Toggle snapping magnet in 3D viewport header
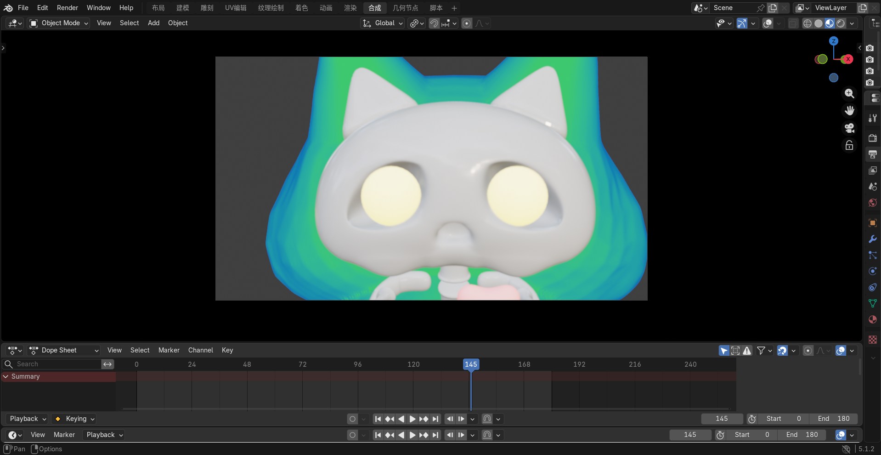This screenshot has height=455, width=881. [434, 23]
